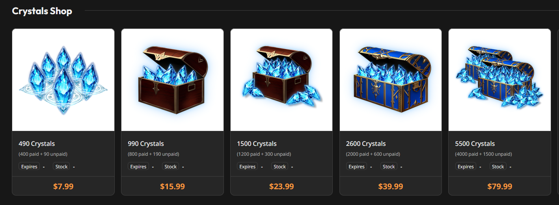Click the overflowing brown chest 1500 Crystals image
The width and height of the screenshot is (559, 205).
281,80
